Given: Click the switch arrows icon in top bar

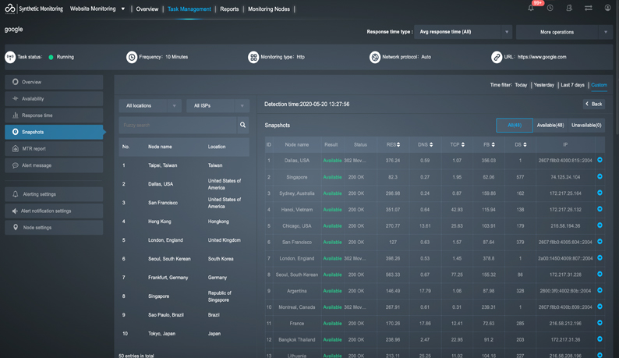Looking at the screenshot, I should (588, 9).
